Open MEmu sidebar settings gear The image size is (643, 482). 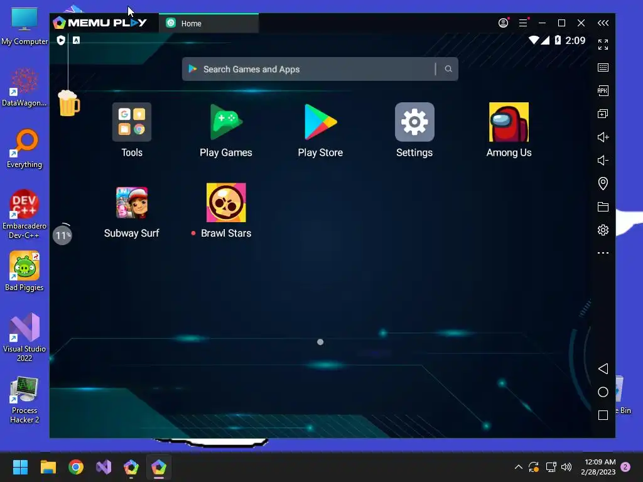[603, 230]
